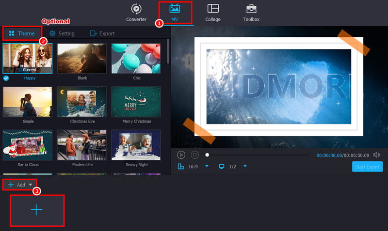Expand the 1/2 preview resolution dropdown
This screenshot has height=231, width=388.
click(245, 166)
